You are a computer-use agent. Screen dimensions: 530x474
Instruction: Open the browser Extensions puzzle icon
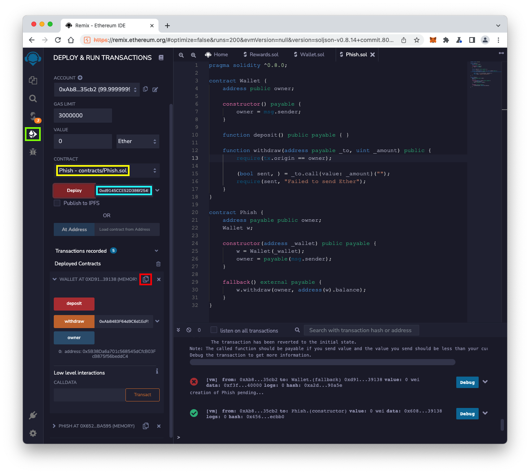tap(446, 40)
